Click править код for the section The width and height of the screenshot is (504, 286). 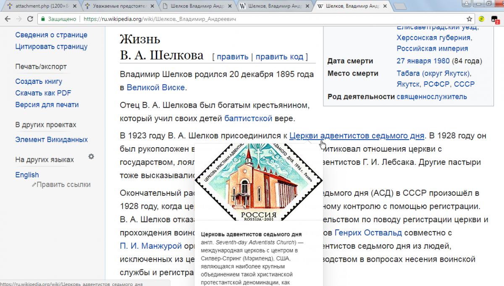point(279,57)
